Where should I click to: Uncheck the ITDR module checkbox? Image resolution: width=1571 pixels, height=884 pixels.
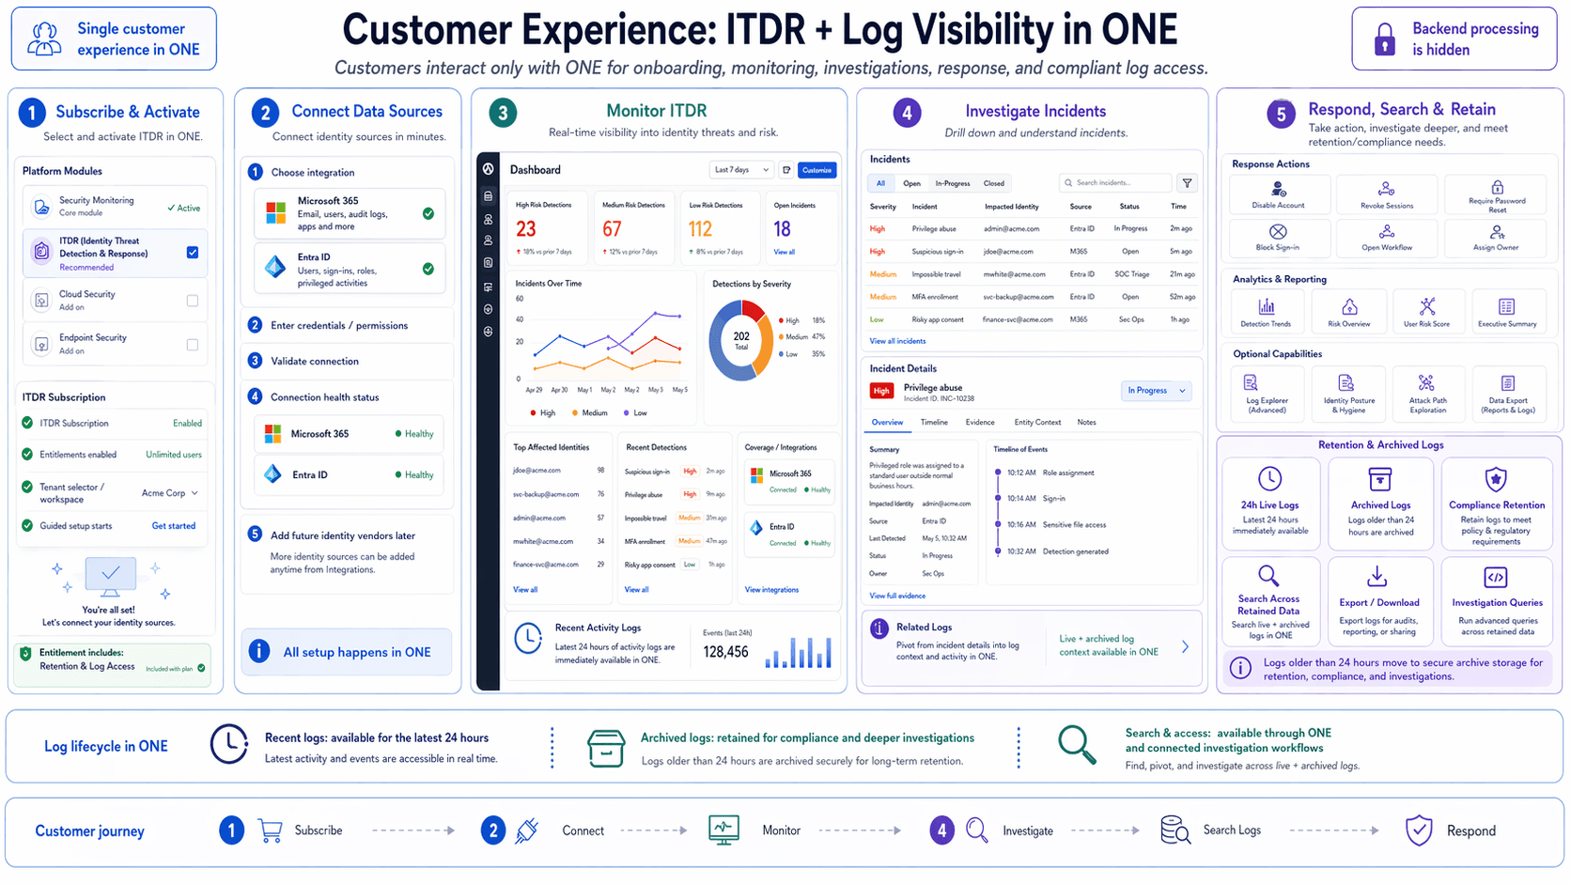[193, 252]
